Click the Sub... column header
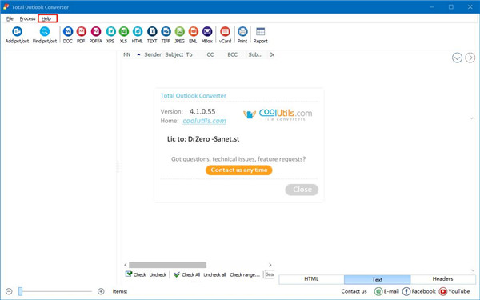 (x=255, y=54)
